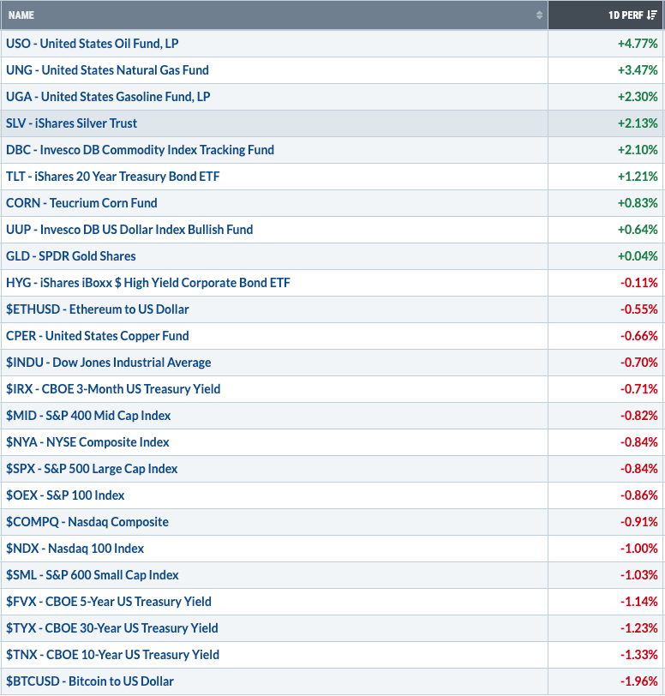Select the NAME column header label

point(21,15)
